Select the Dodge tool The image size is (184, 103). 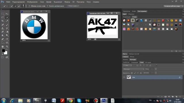7,35
